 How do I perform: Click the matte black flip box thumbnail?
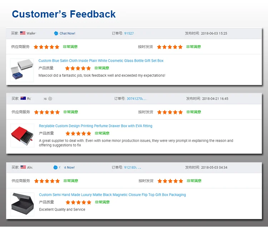(23, 204)
